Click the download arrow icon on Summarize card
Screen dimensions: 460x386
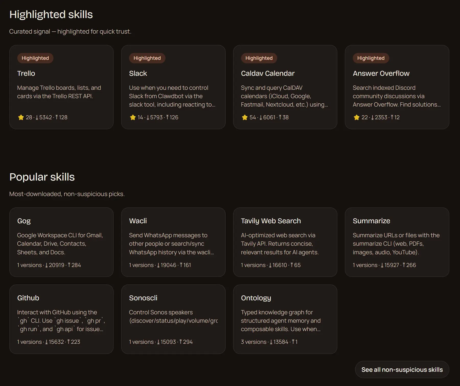(382, 265)
